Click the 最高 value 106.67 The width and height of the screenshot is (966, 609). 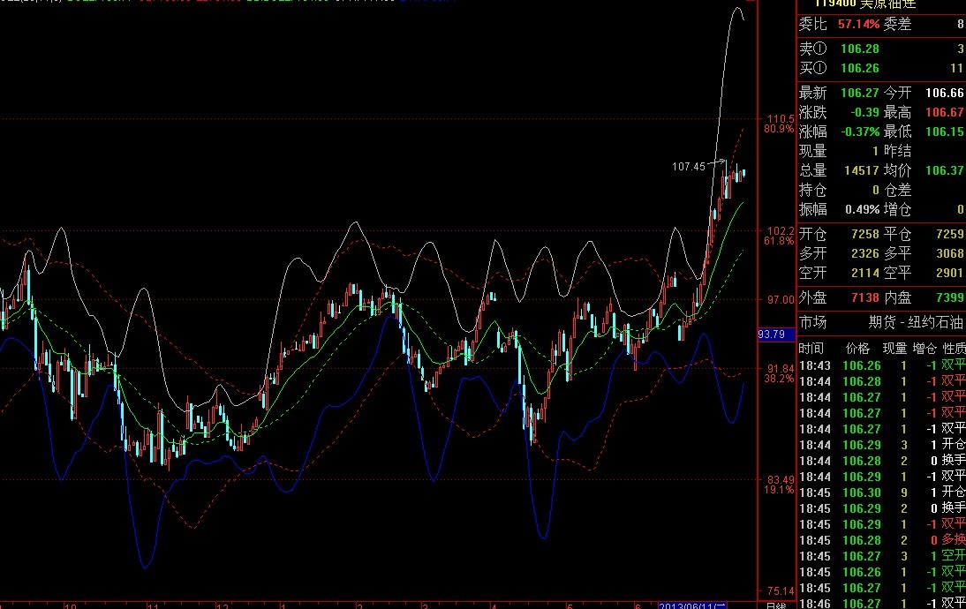tap(945, 113)
